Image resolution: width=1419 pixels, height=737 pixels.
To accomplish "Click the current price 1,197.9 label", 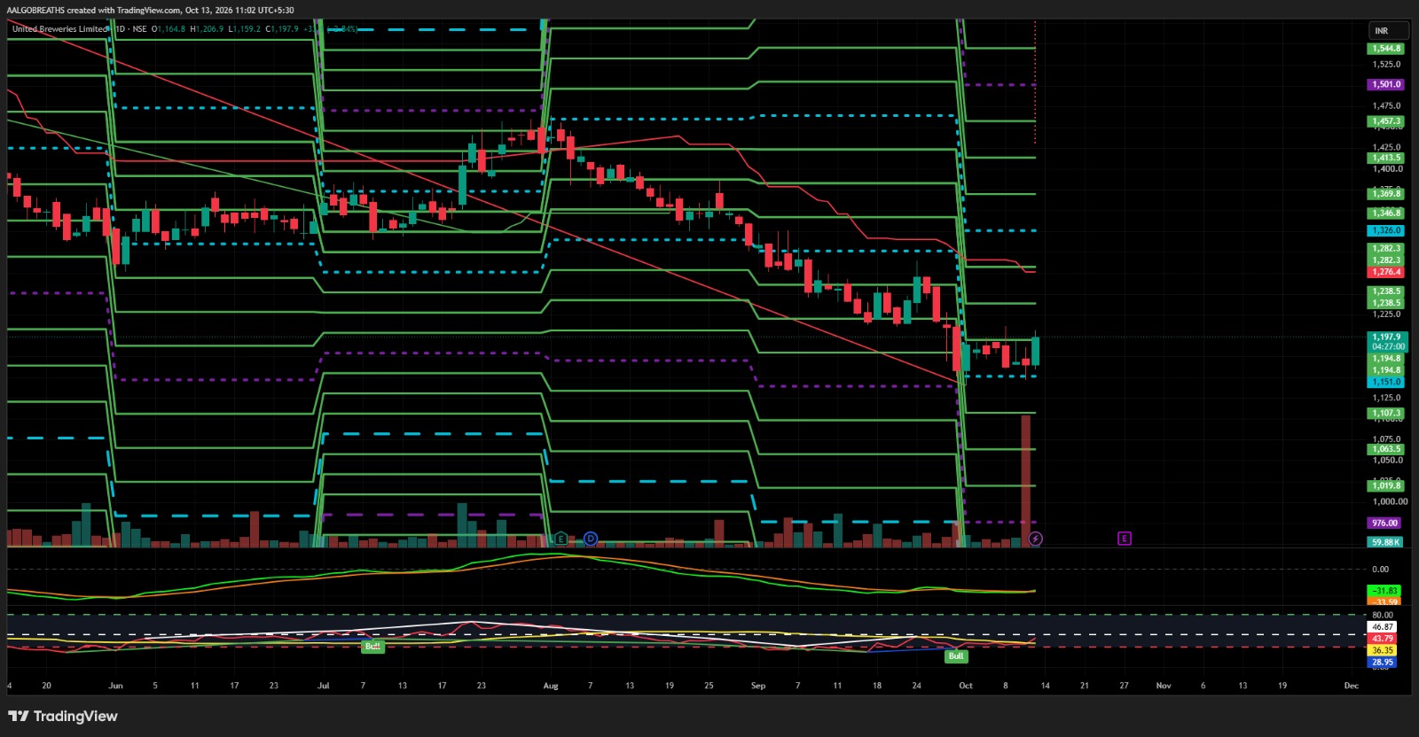I will coord(1386,337).
